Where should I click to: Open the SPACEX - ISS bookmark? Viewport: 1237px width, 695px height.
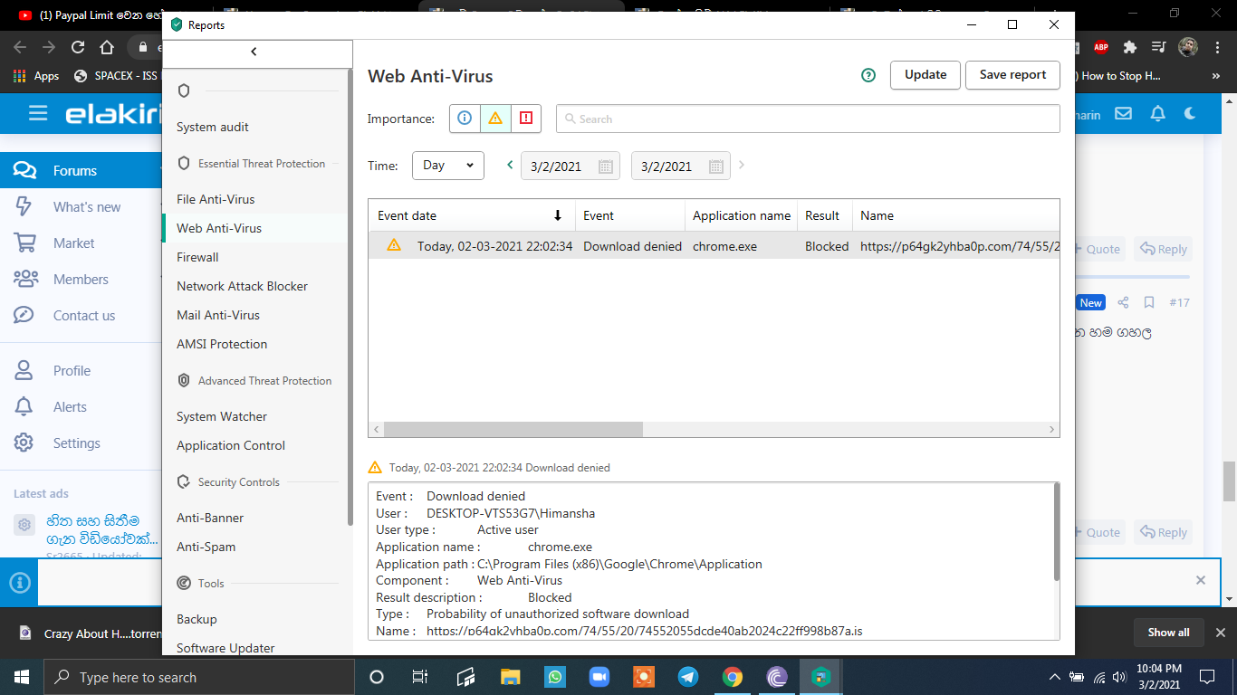coord(116,76)
